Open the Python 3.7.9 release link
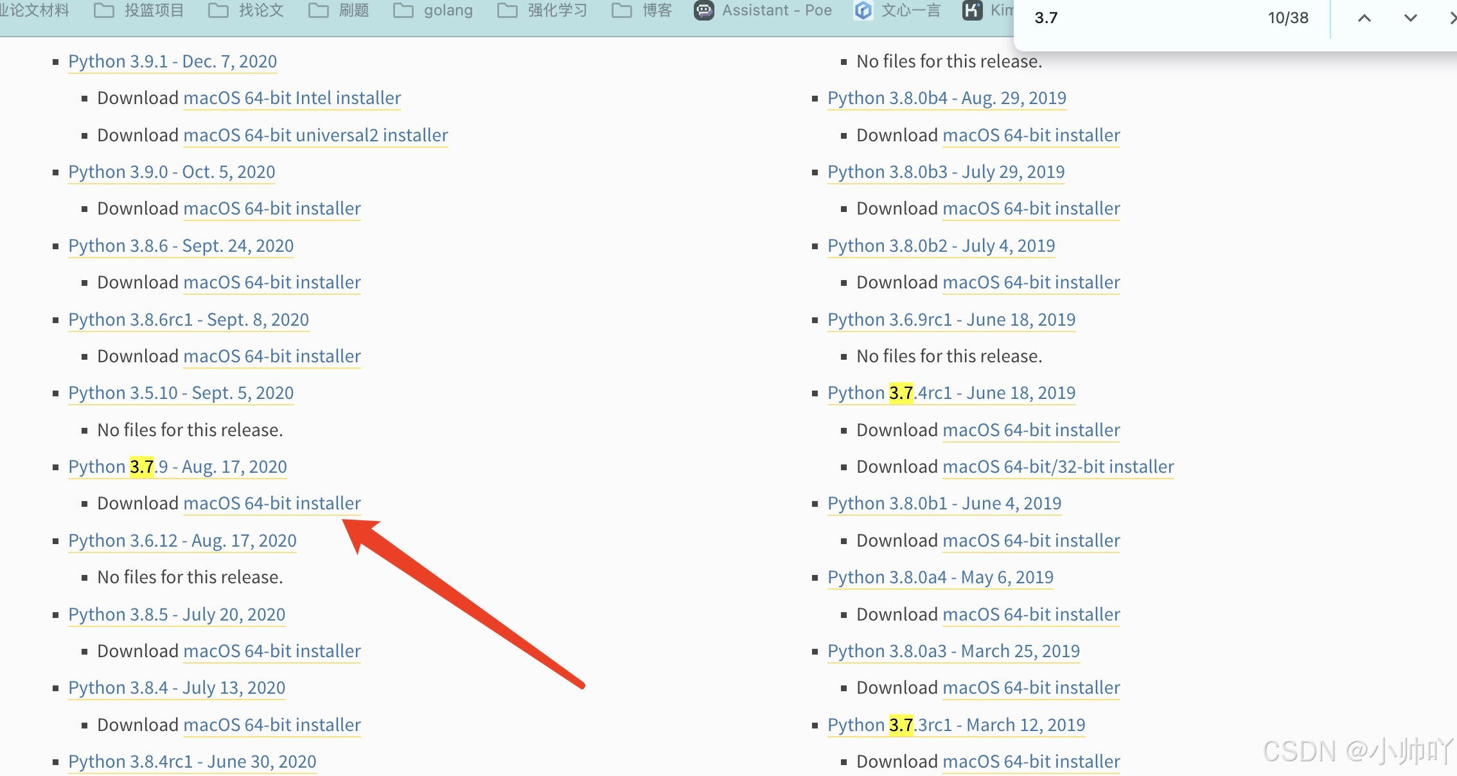Image resolution: width=1457 pixels, height=776 pixels. pyautogui.click(x=177, y=466)
